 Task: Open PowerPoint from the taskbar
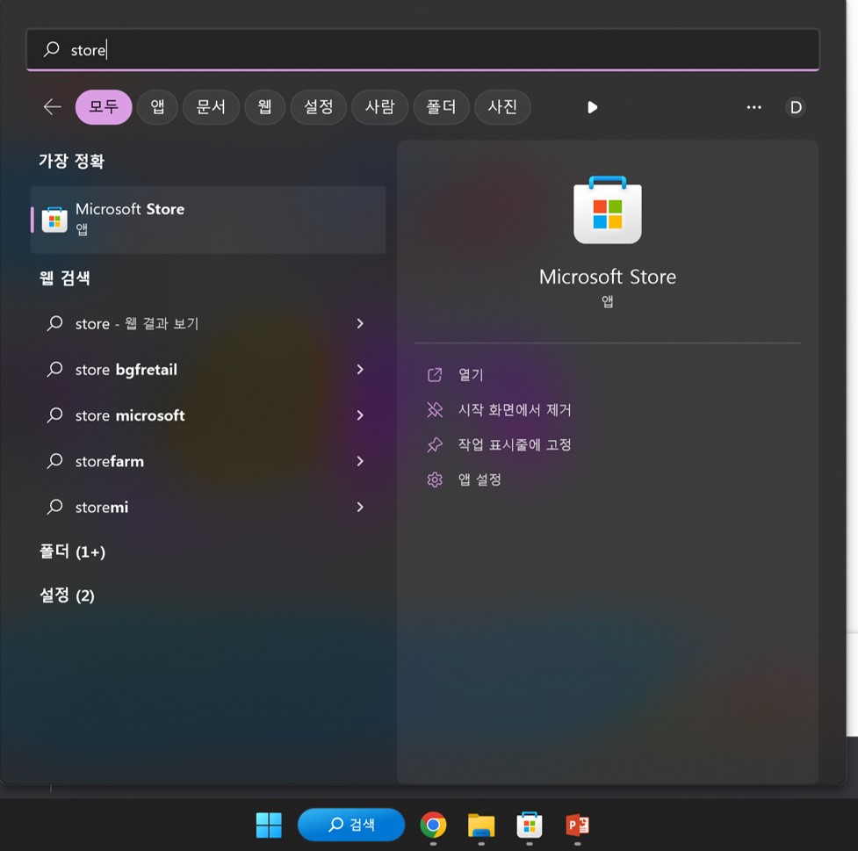click(x=577, y=825)
